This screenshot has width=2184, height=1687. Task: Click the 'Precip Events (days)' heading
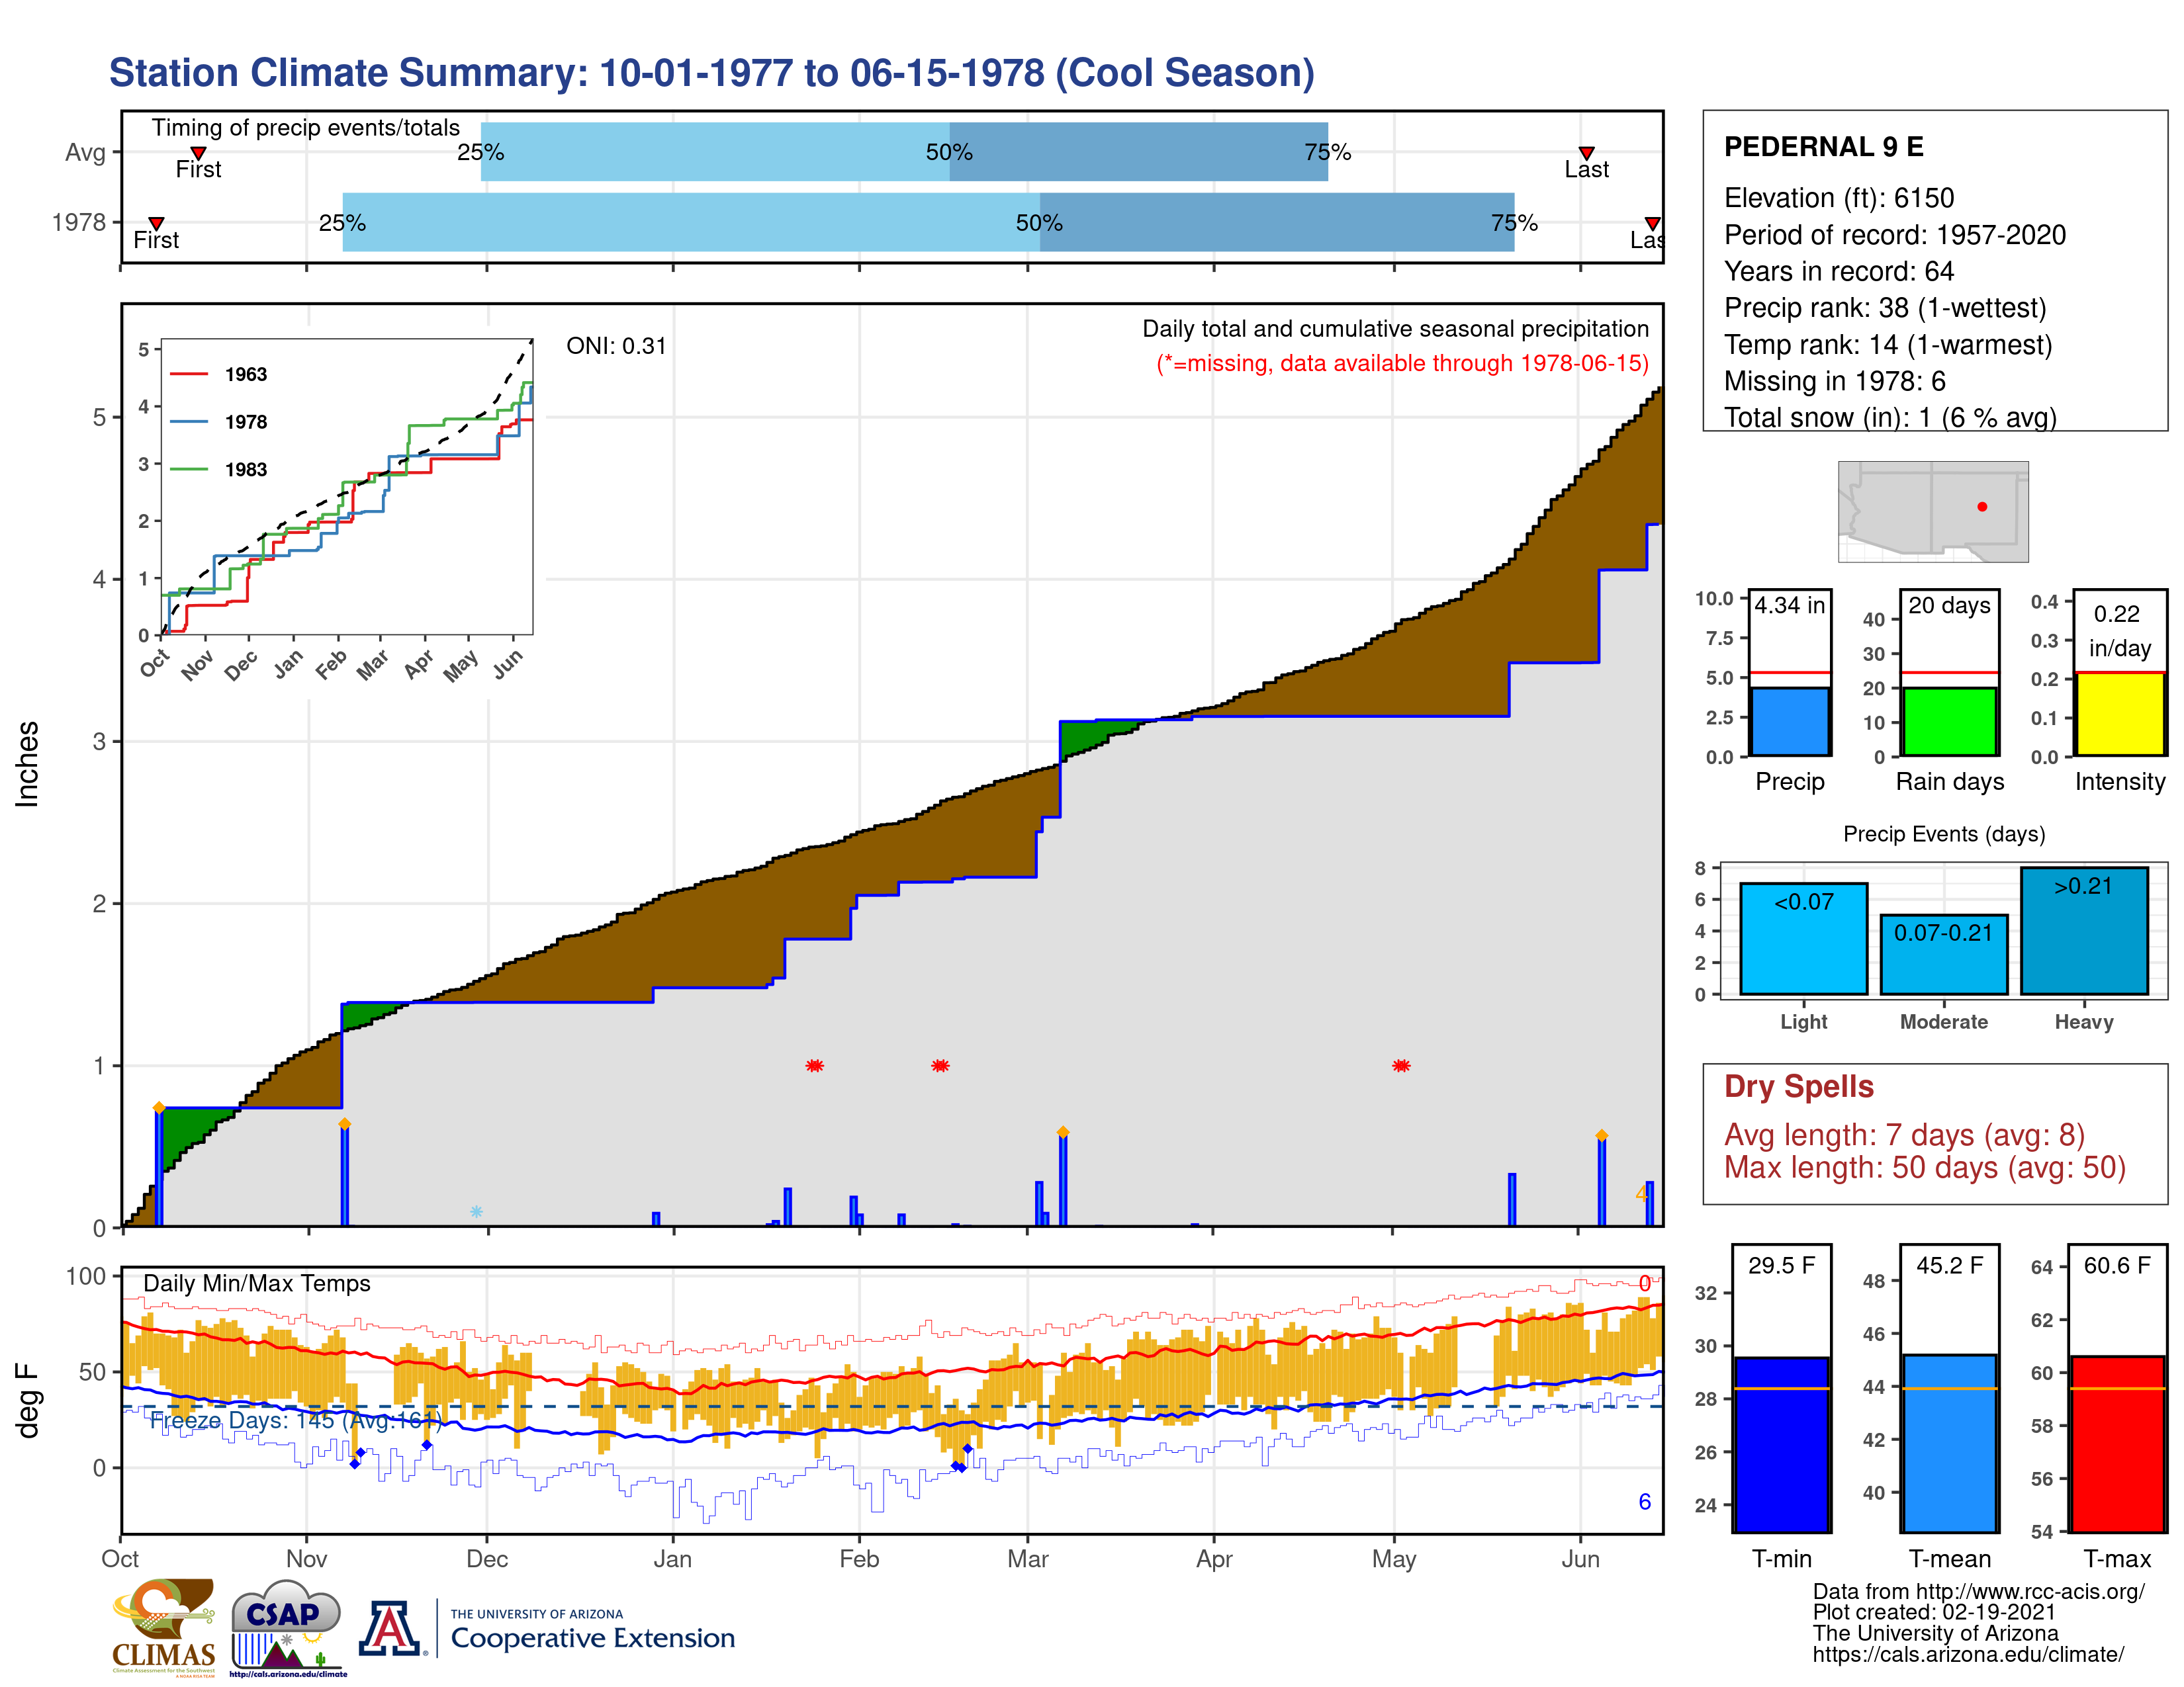(x=1944, y=834)
